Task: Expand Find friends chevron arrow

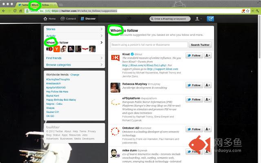Action: coord(102,58)
